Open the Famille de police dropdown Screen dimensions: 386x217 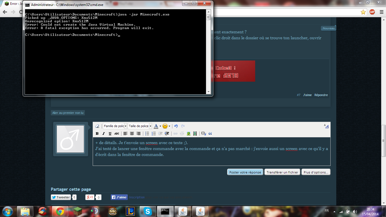point(115,126)
